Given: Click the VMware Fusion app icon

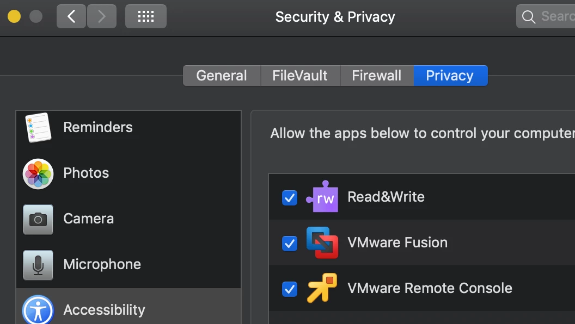Looking at the screenshot, I should [x=322, y=242].
